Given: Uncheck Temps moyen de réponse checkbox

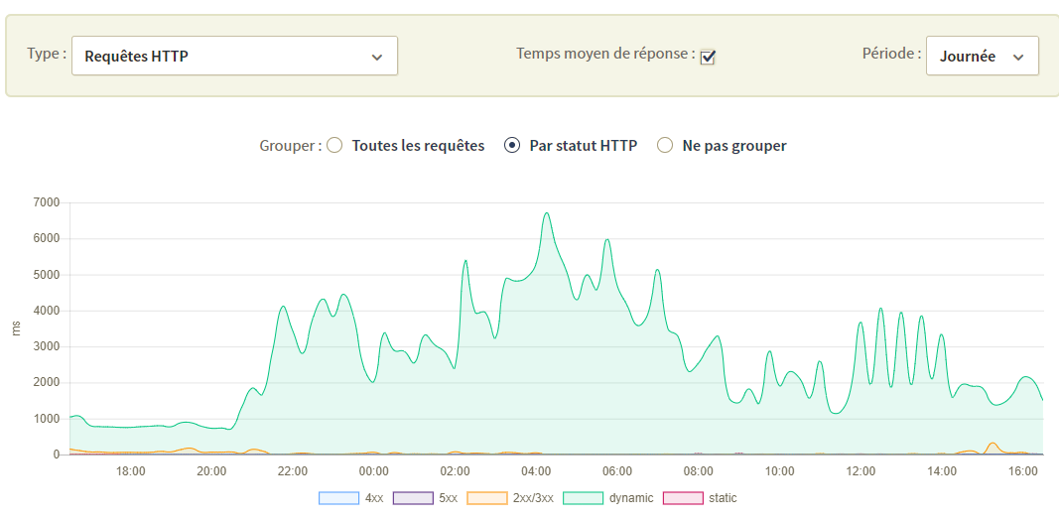Looking at the screenshot, I should (707, 57).
